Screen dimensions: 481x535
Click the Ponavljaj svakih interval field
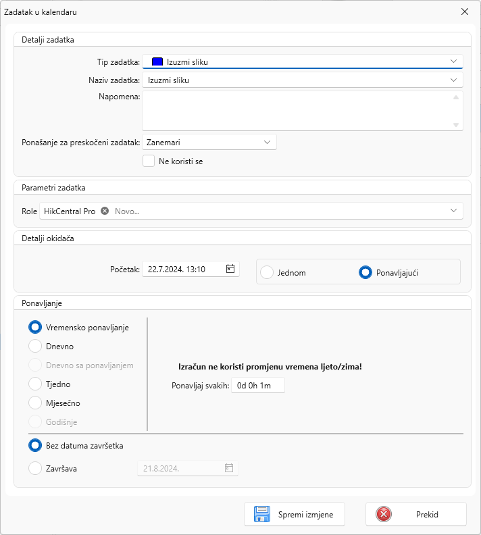[257, 385]
